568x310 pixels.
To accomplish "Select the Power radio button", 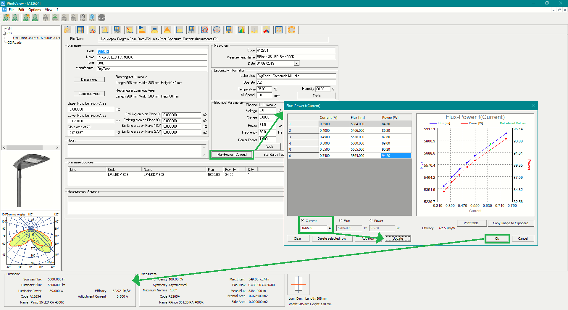I will pyautogui.click(x=371, y=220).
